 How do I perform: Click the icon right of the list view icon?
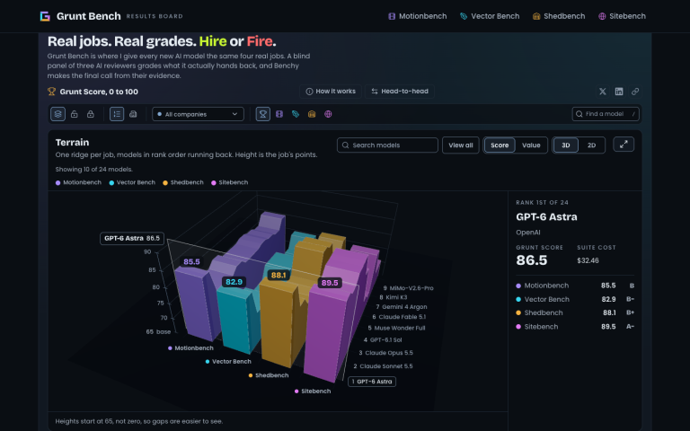pyautogui.click(x=133, y=114)
